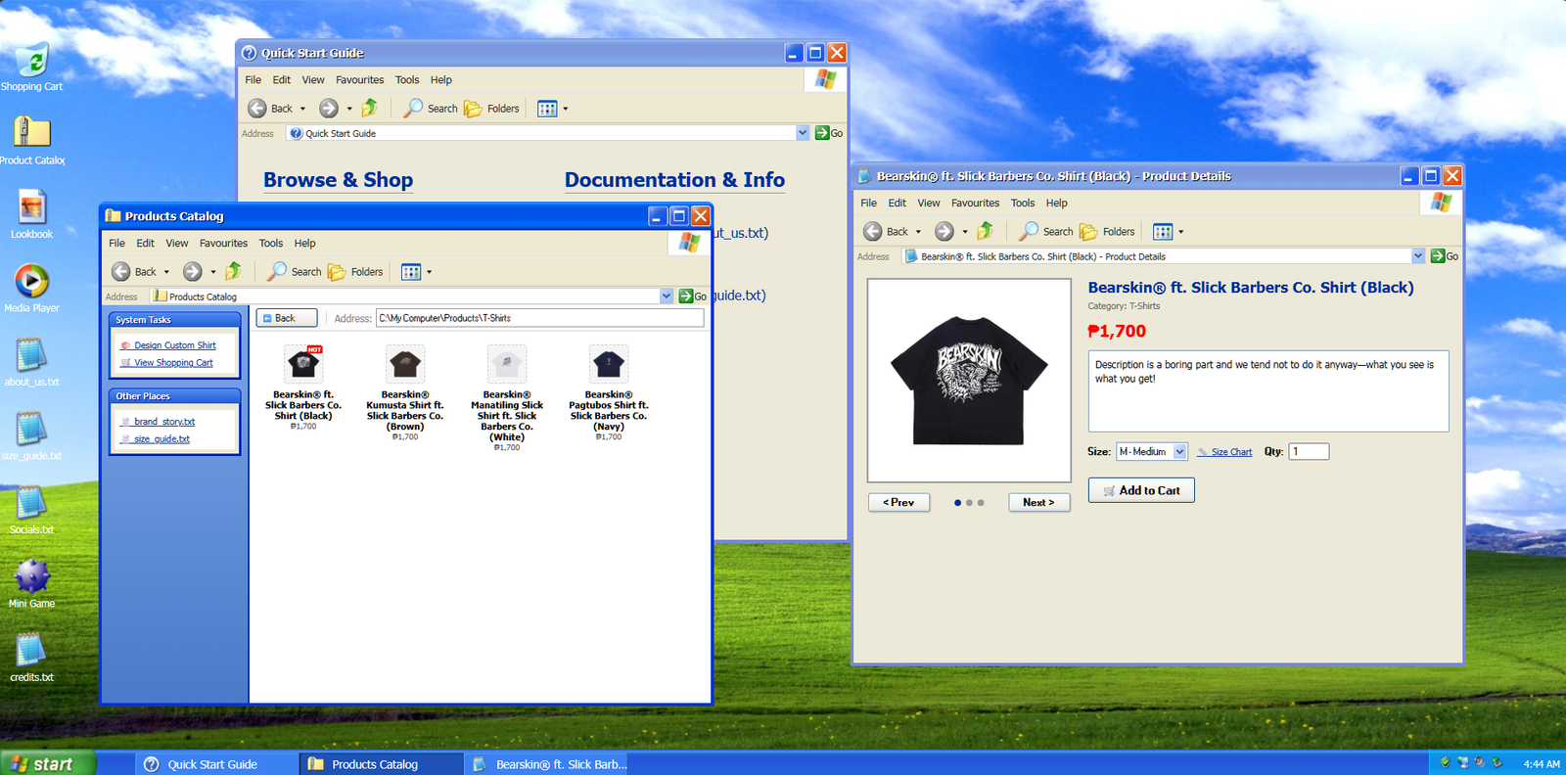Viewport: 1566px width, 775px height.
Task: Click the Qty input field
Action: (x=1309, y=451)
